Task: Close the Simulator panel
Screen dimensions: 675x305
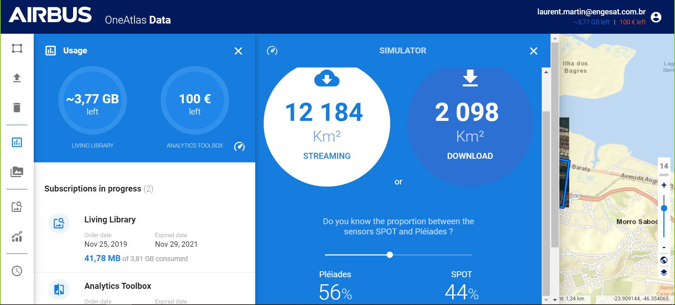Action: coord(533,51)
